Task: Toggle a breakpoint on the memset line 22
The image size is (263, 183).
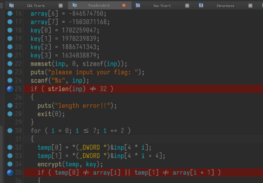Action: coord(10,64)
